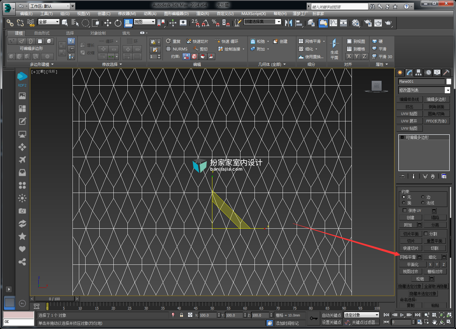Toggle the selection lock icon in status bar
Image resolution: width=456 pixels, height=329 pixels.
point(182,315)
